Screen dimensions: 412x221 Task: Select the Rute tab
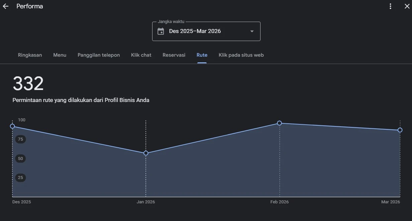pyautogui.click(x=202, y=55)
